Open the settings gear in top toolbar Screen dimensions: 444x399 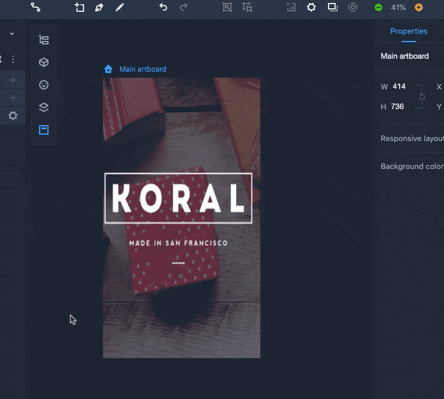[311, 7]
